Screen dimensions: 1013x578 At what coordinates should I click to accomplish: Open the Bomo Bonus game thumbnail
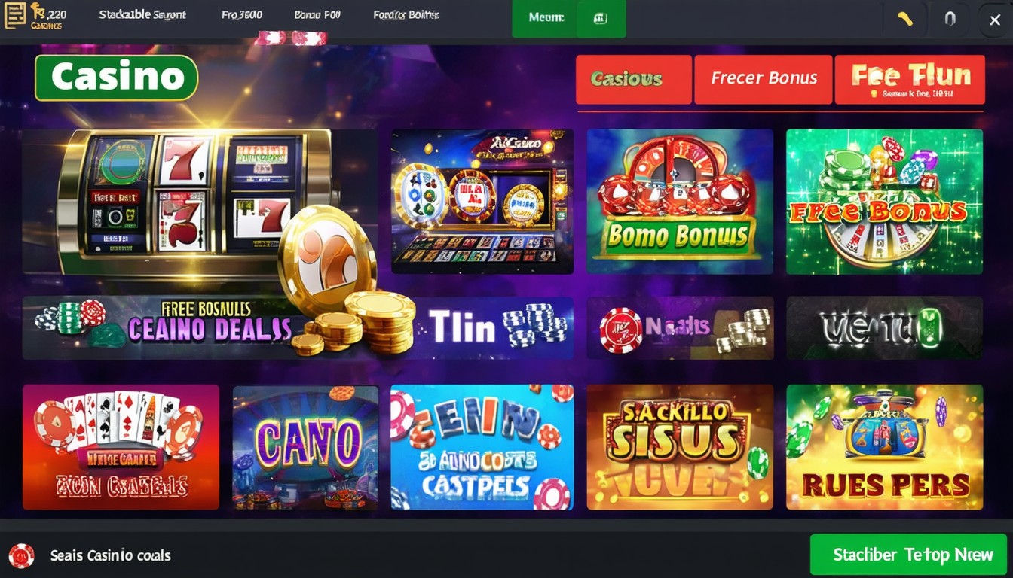click(680, 202)
